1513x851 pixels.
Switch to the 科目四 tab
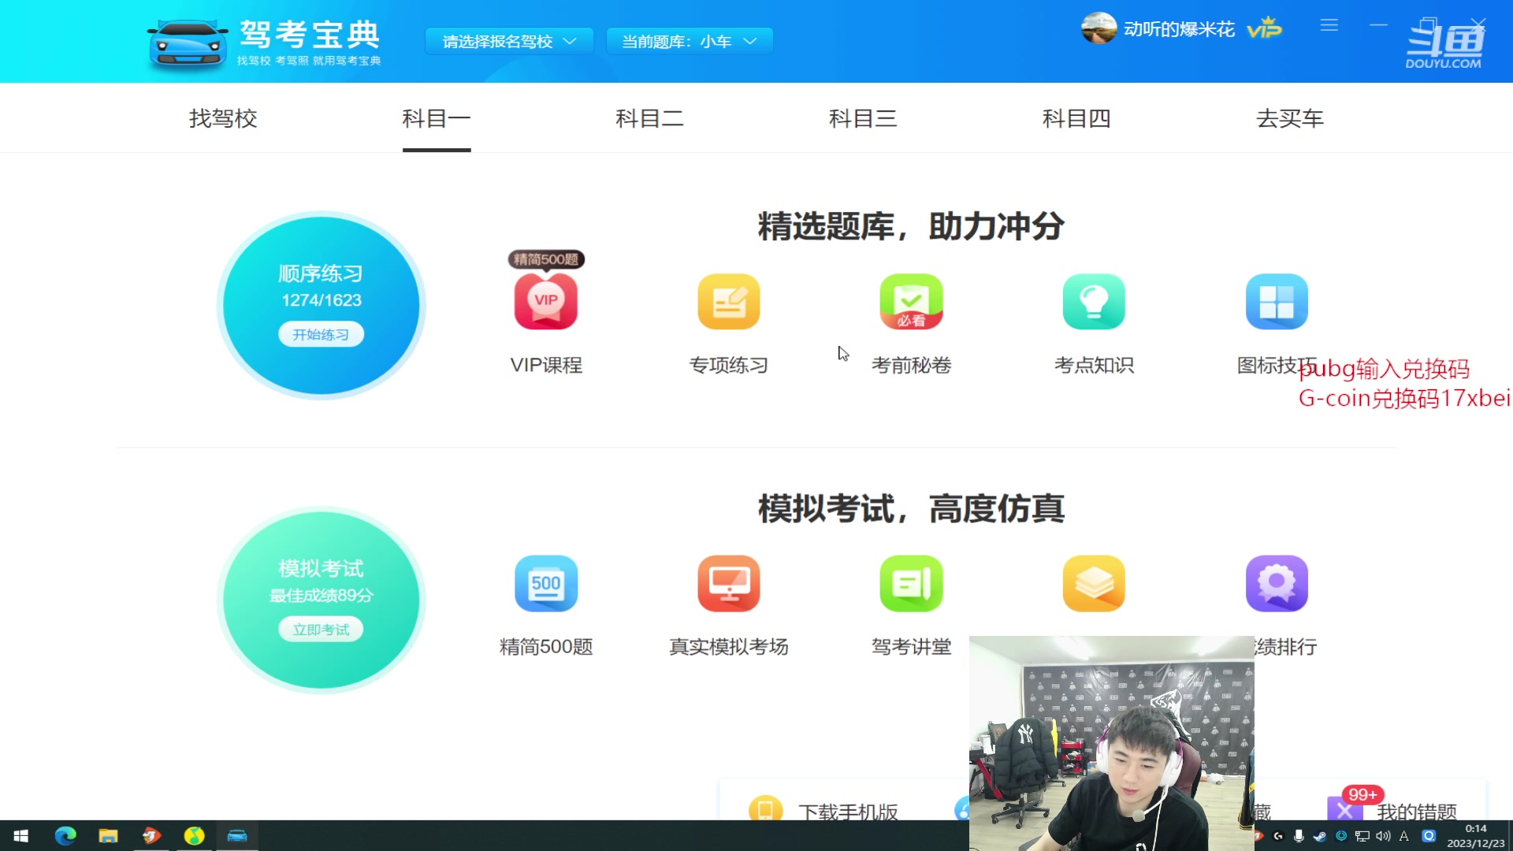coord(1076,118)
